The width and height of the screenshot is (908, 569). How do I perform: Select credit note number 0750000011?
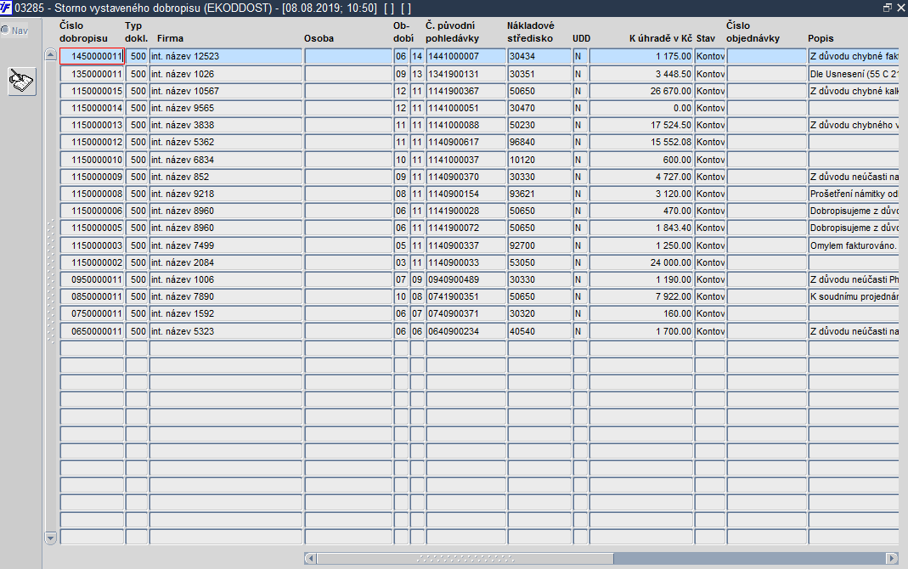92,313
